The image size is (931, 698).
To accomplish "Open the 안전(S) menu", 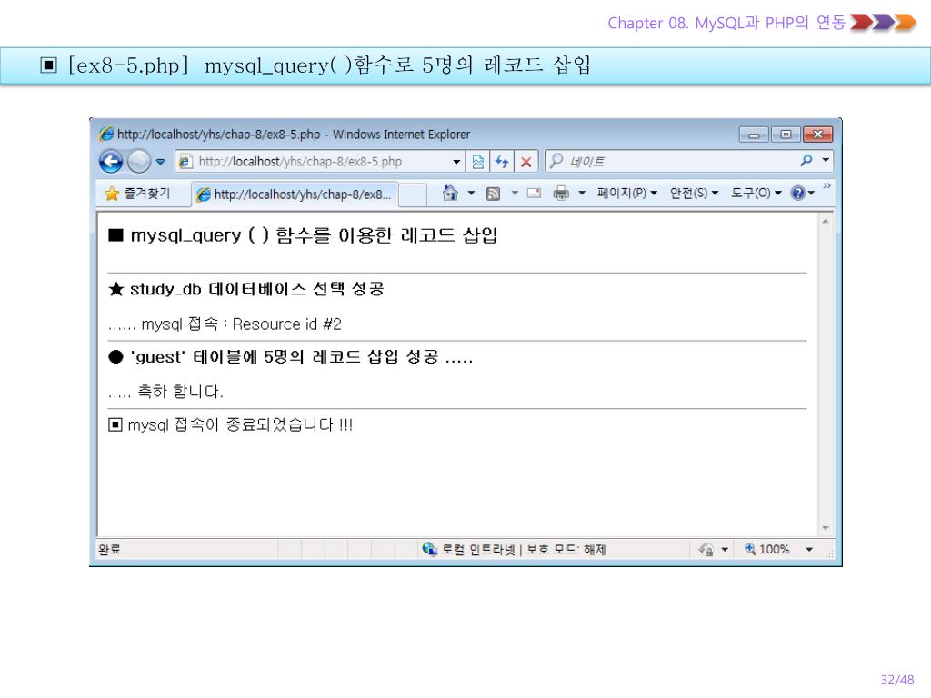I will coord(694,193).
